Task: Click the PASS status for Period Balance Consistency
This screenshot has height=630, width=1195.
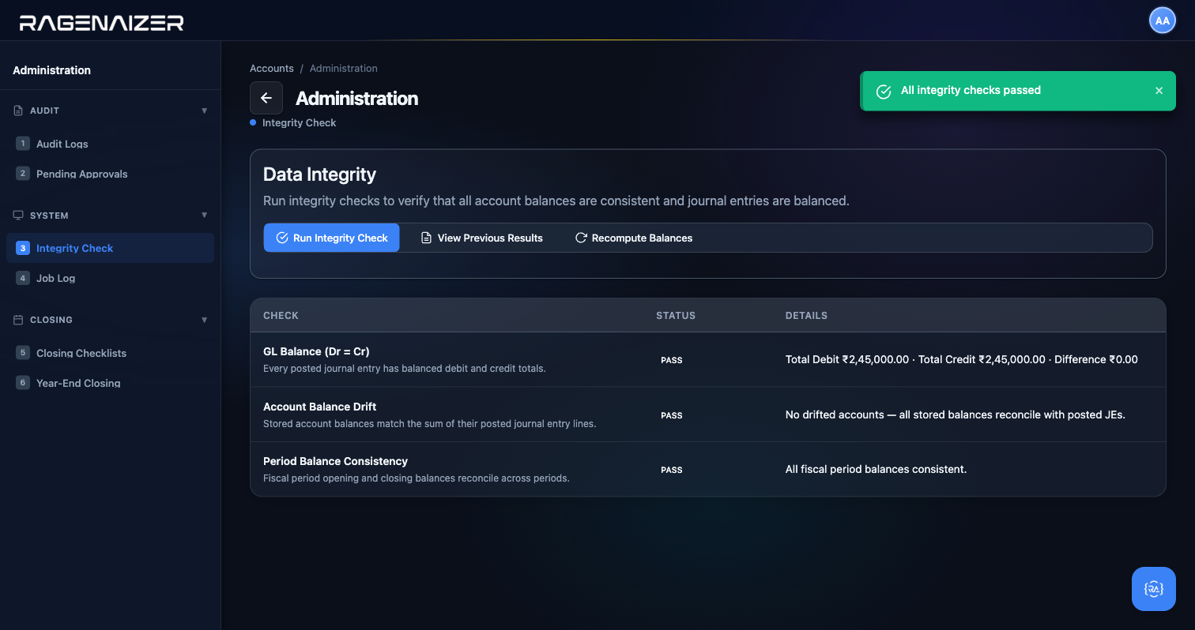Action: pyautogui.click(x=672, y=470)
